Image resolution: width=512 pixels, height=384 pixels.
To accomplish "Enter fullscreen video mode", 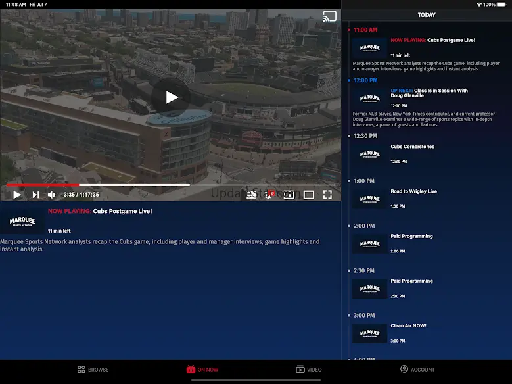I will [x=327, y=195].
